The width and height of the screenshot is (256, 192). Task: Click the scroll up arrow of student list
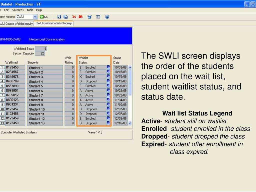pyautogui.click(x=130, y=67)
